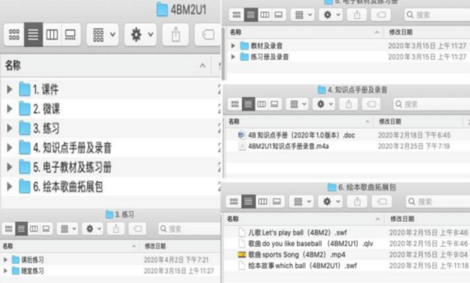Click tags button in 4BM2U1 window

pyautogui.click(x=208, y=34)
